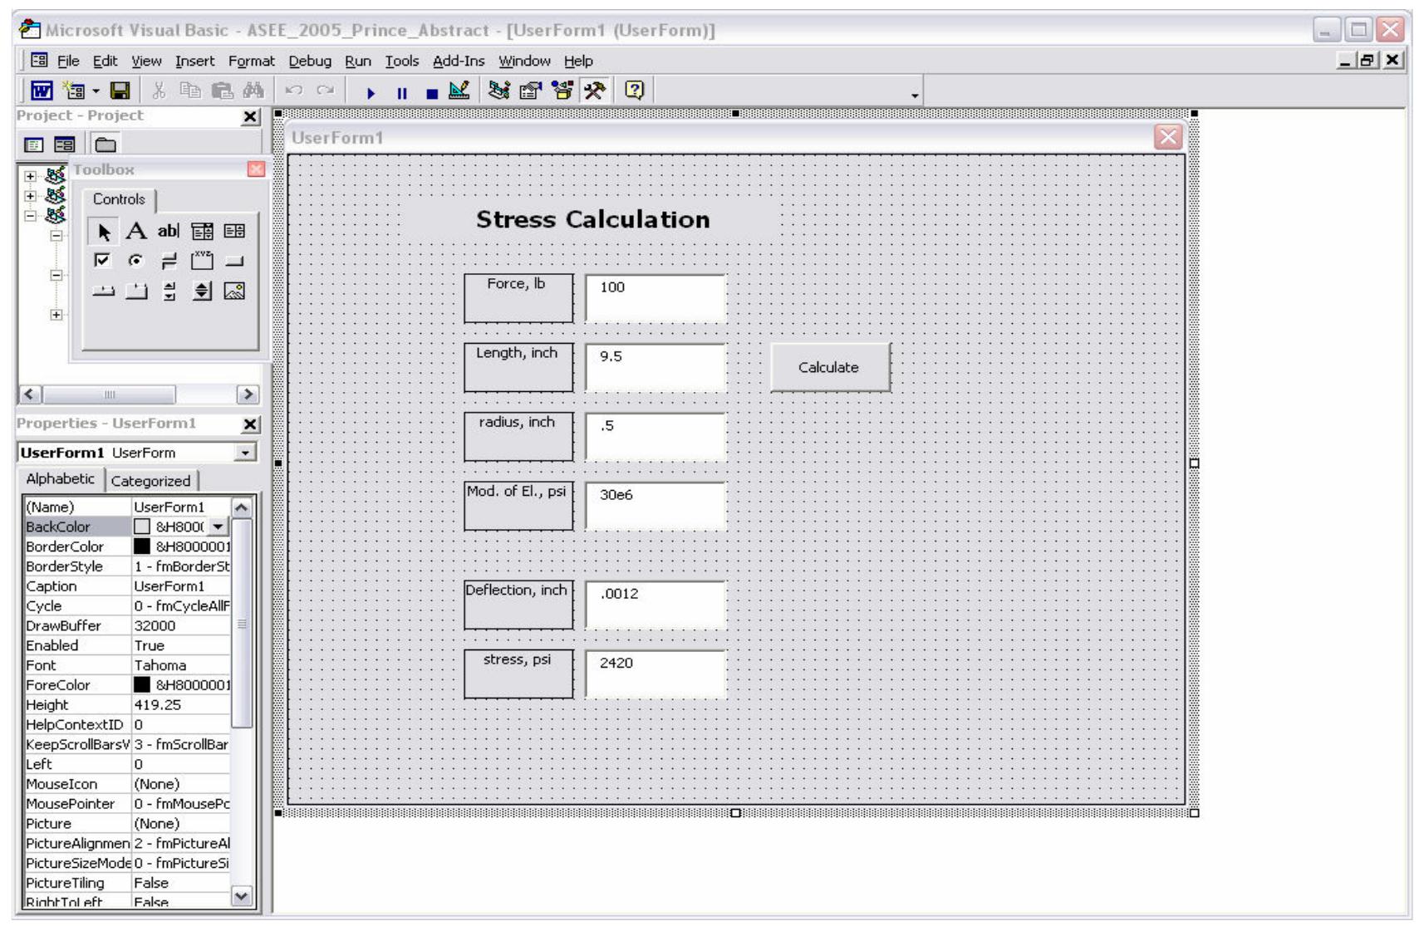Click Run Sub/UserForm on the toolbar

click(371, 93)
